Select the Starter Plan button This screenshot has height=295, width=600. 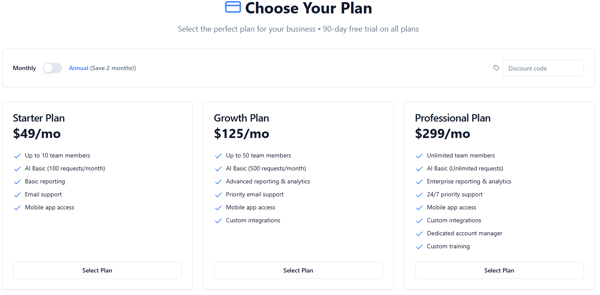(97, 270)
